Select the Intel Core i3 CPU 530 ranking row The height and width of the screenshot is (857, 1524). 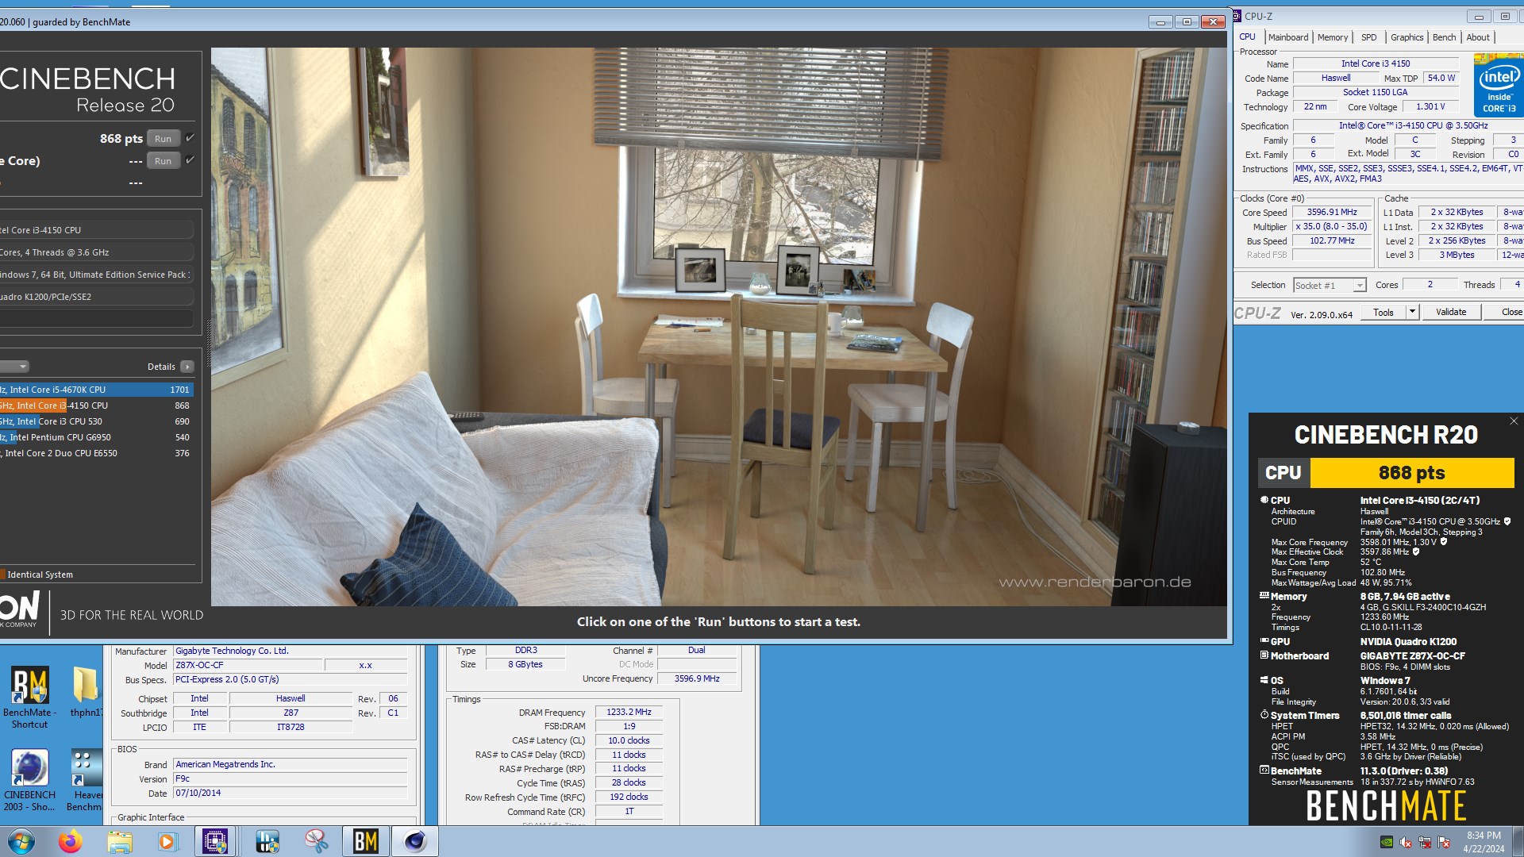[96, 421]
